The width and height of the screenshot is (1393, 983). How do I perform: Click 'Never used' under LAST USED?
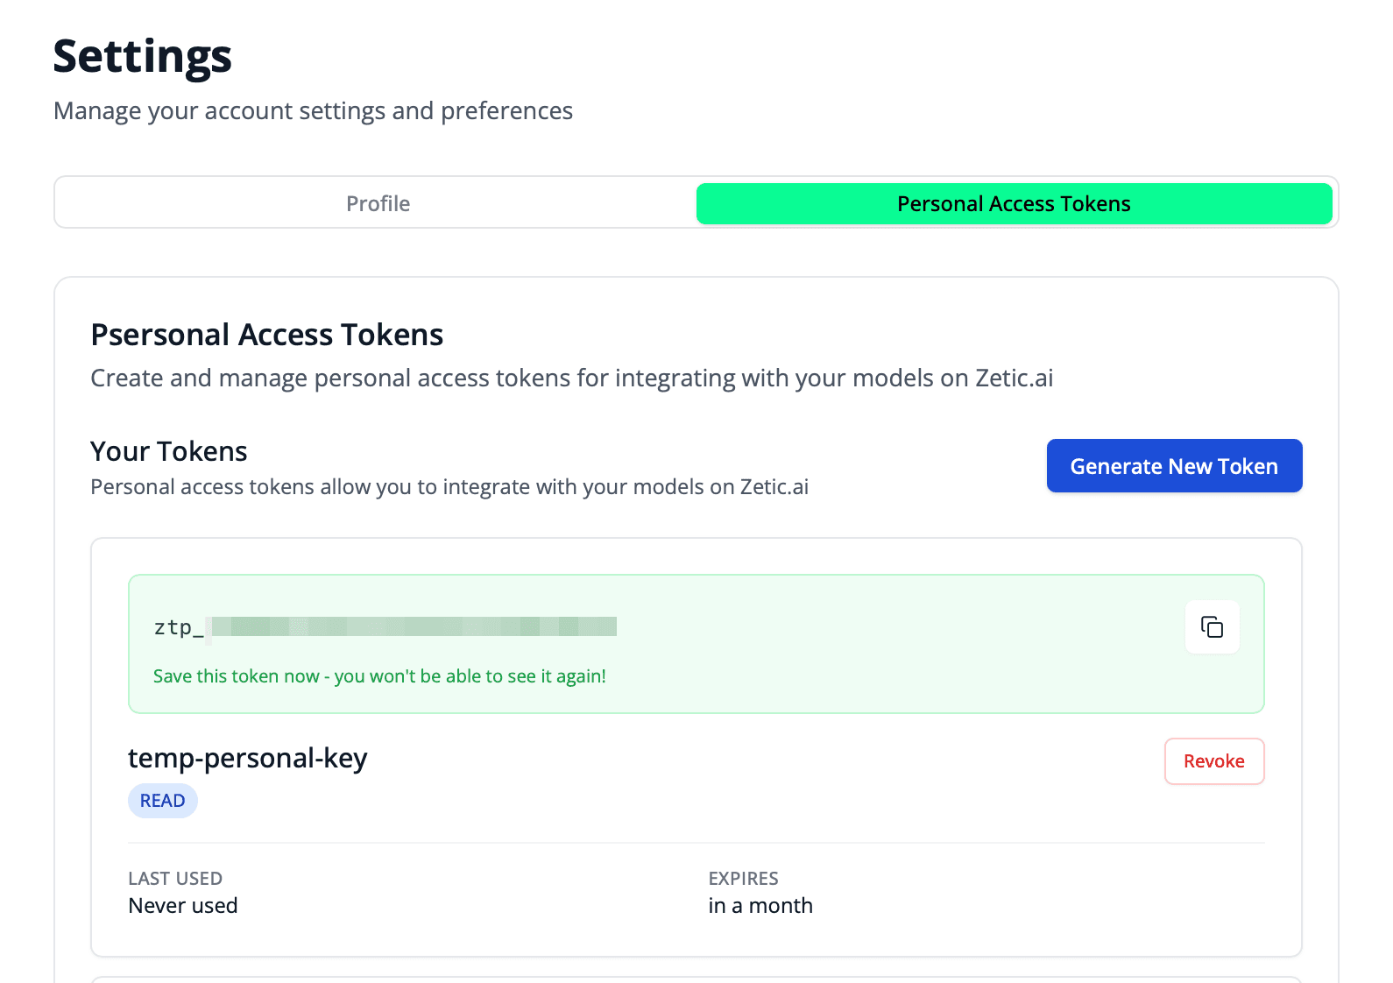pos(182,905)
